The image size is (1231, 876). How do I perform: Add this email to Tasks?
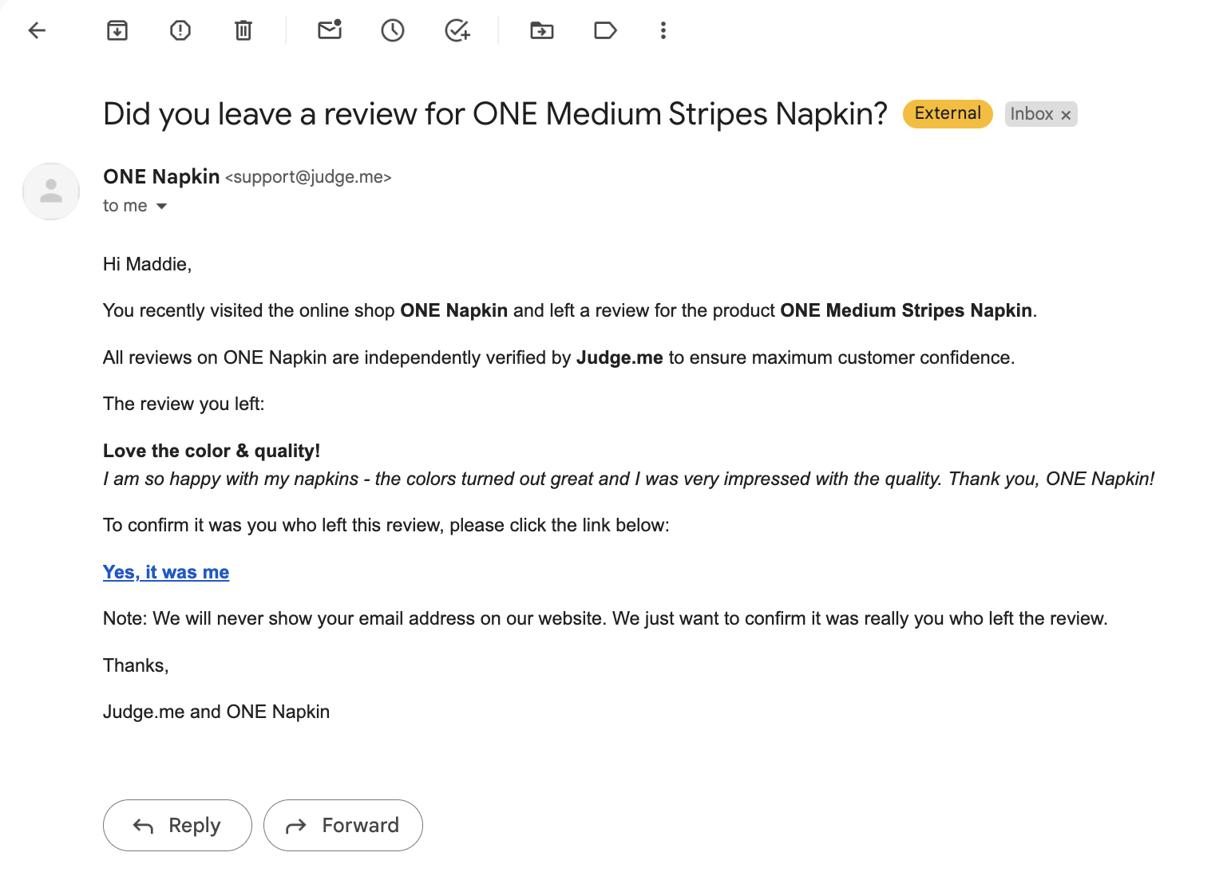[457, 31]
